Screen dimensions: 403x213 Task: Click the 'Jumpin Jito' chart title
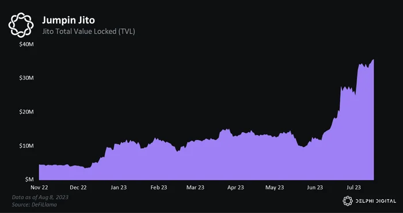[x=69, y=20]
